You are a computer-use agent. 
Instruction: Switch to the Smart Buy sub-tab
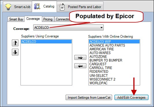pos(16,19)
